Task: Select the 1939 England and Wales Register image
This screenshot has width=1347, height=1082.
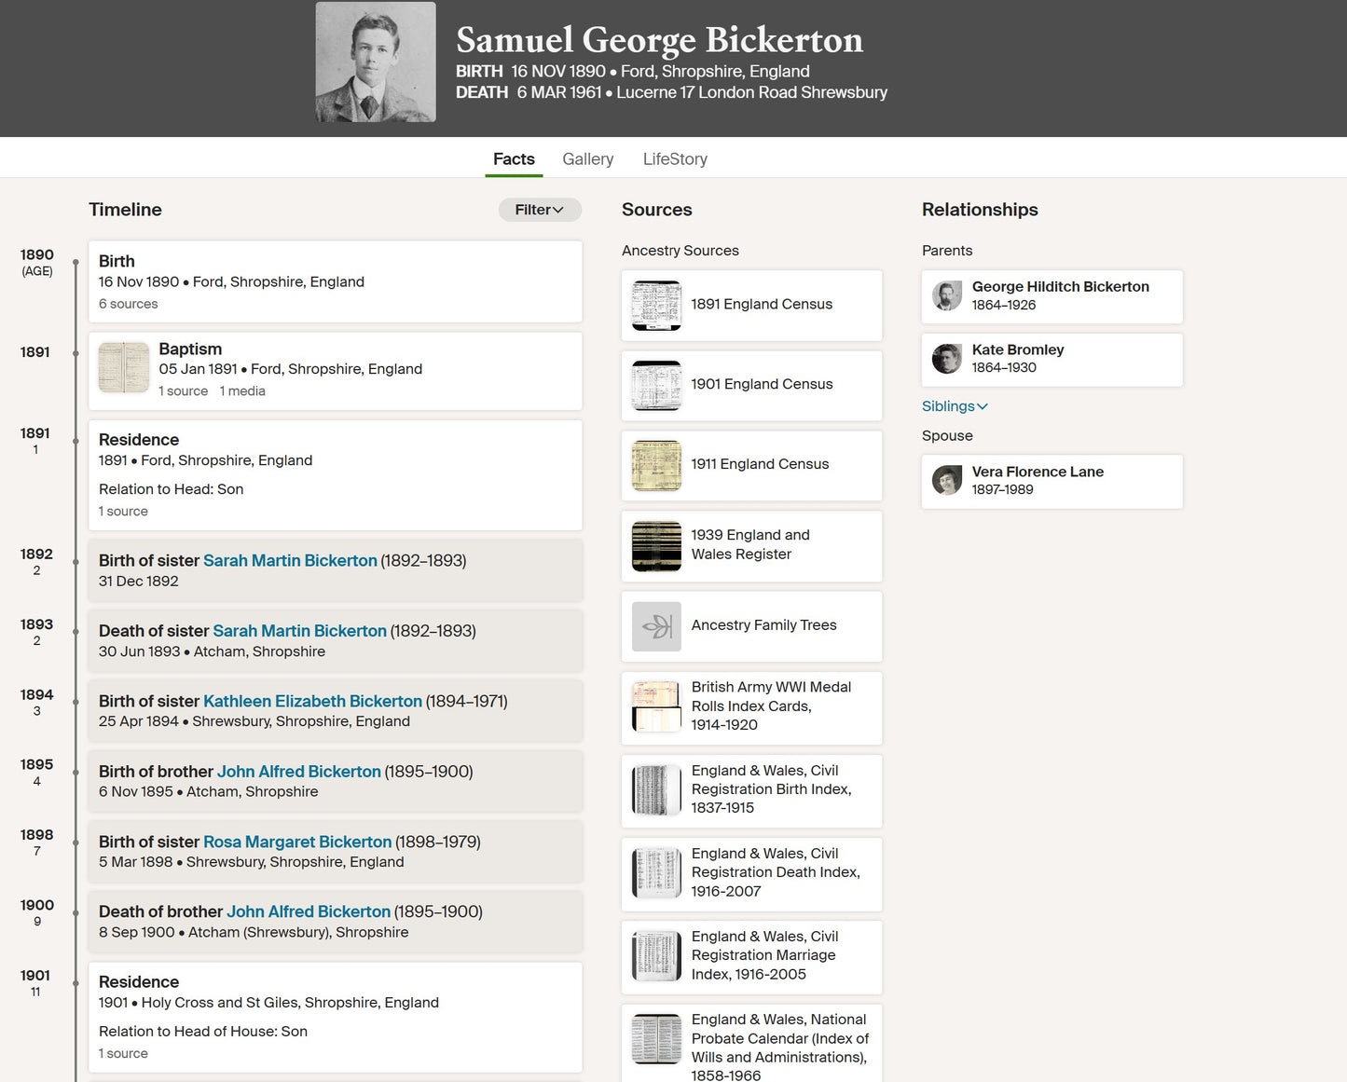Action: point(656,546)
